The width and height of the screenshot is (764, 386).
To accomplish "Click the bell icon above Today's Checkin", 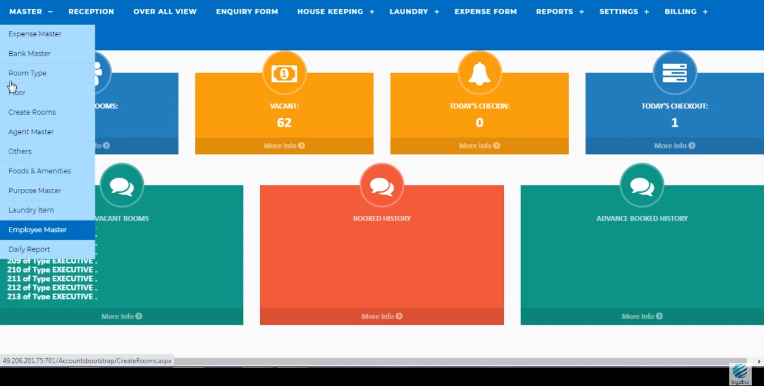I will tap(480, 73).
